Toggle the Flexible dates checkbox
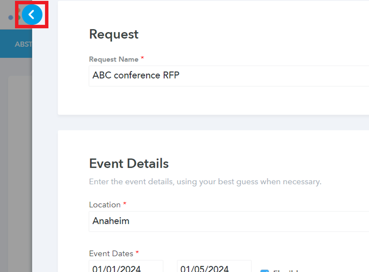Screen dimensions: 369x272 pos(264,271)
